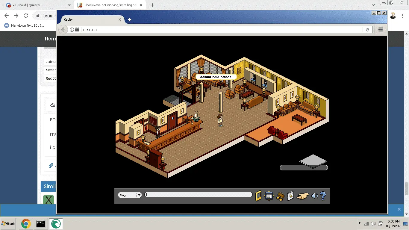
Task: Toggle game sound with speaker icon
Action: [314, 196]
